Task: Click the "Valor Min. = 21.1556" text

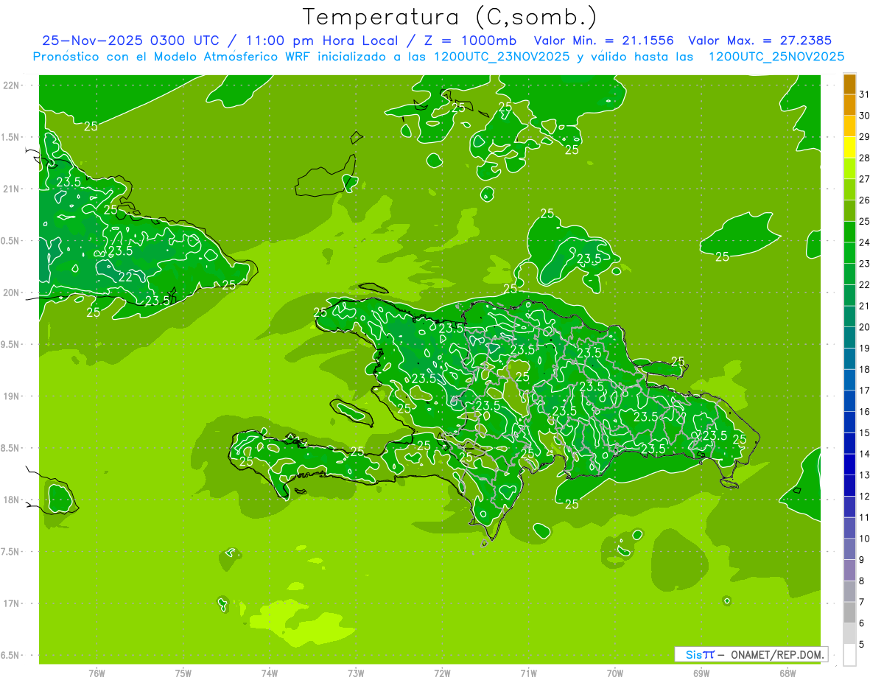Action: (603, 41)
